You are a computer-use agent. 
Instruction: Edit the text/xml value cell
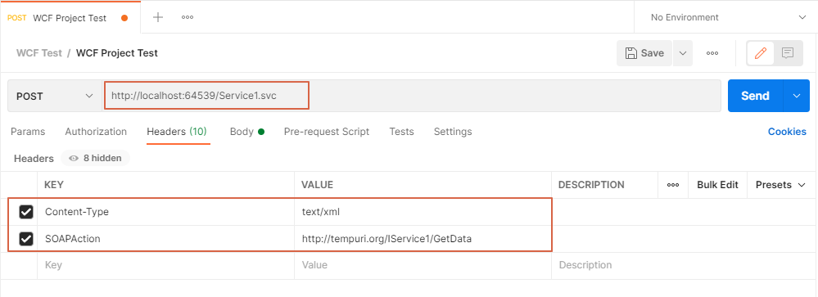click(x=423, y=212)
